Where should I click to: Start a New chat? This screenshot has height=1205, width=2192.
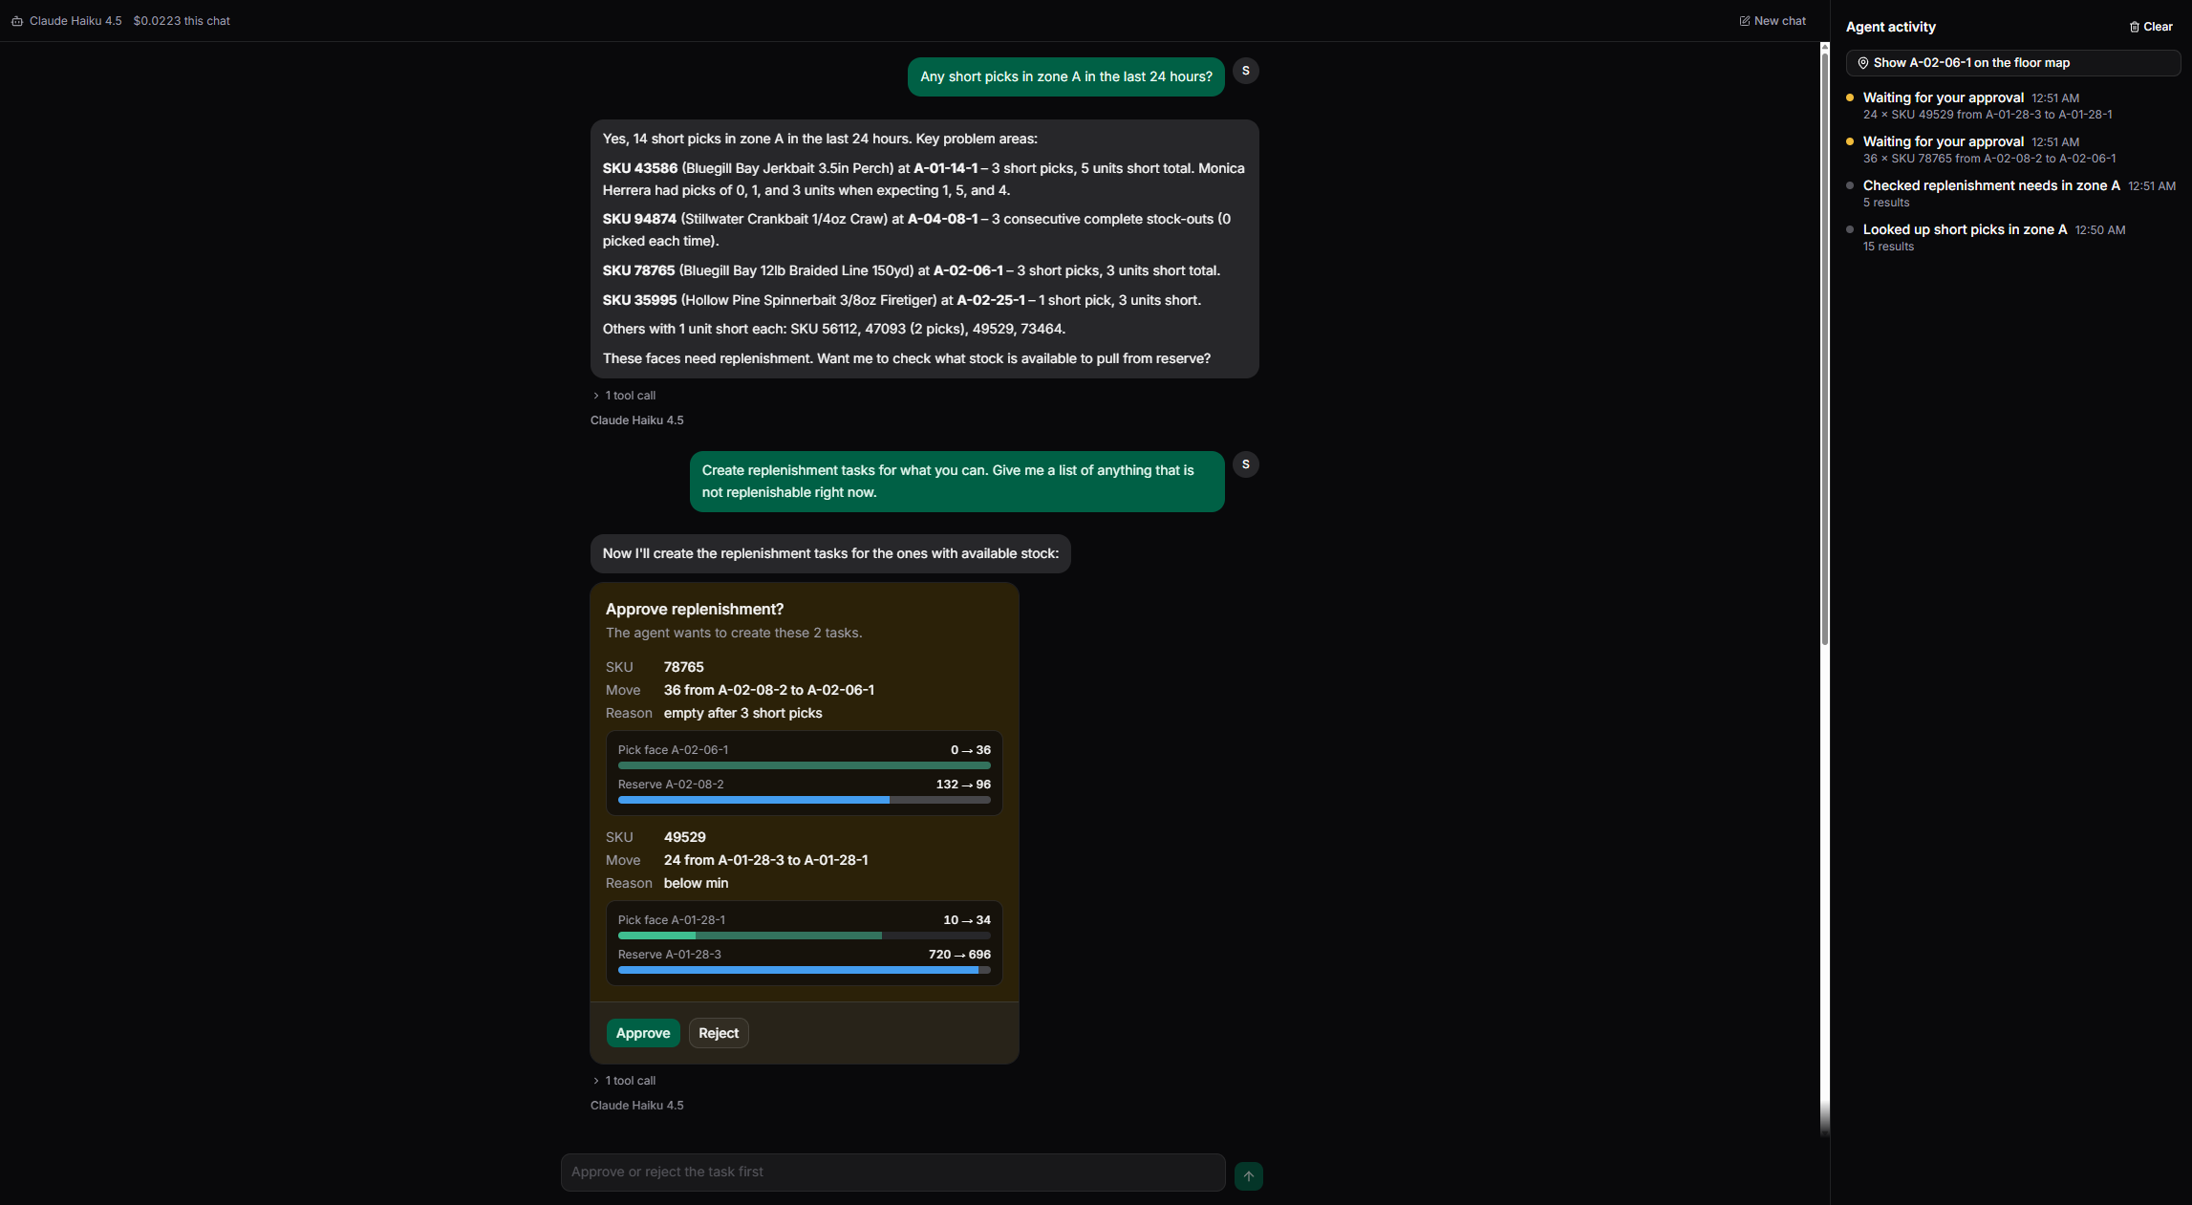pos(1773,21)
